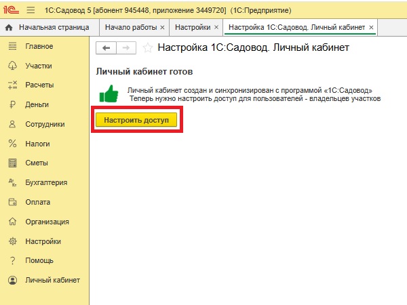Click the percent icon for Налоги
This screenshot has width=407, height=305.
12,144
